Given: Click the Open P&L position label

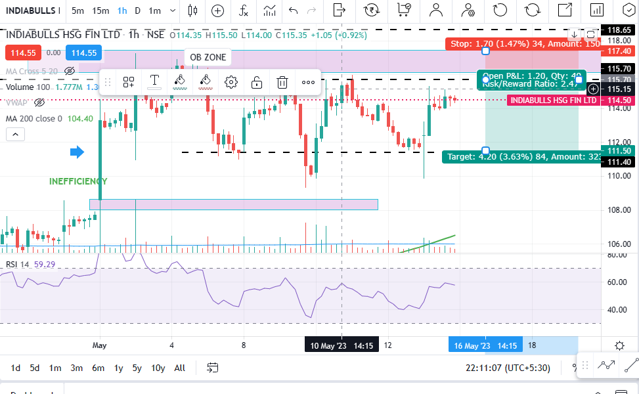Looking at the screenshot, I should pyautogui.click(x=532, y=80).
